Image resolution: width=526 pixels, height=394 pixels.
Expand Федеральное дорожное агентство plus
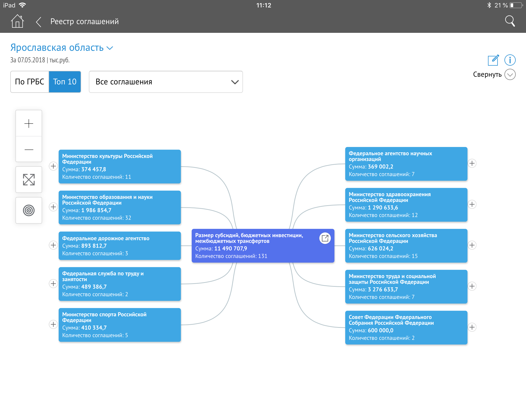point(53,245)
